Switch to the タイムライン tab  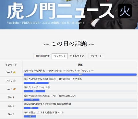77,56
